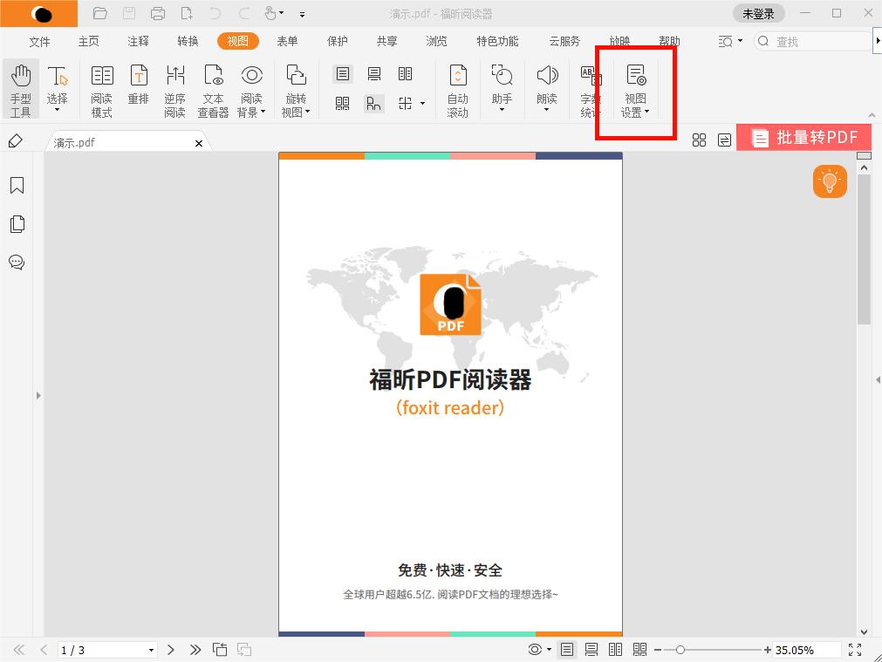The width and height of the screenshot is (882, 662).
Task: Toggle single page view in status bar
Action: [566, 649]
